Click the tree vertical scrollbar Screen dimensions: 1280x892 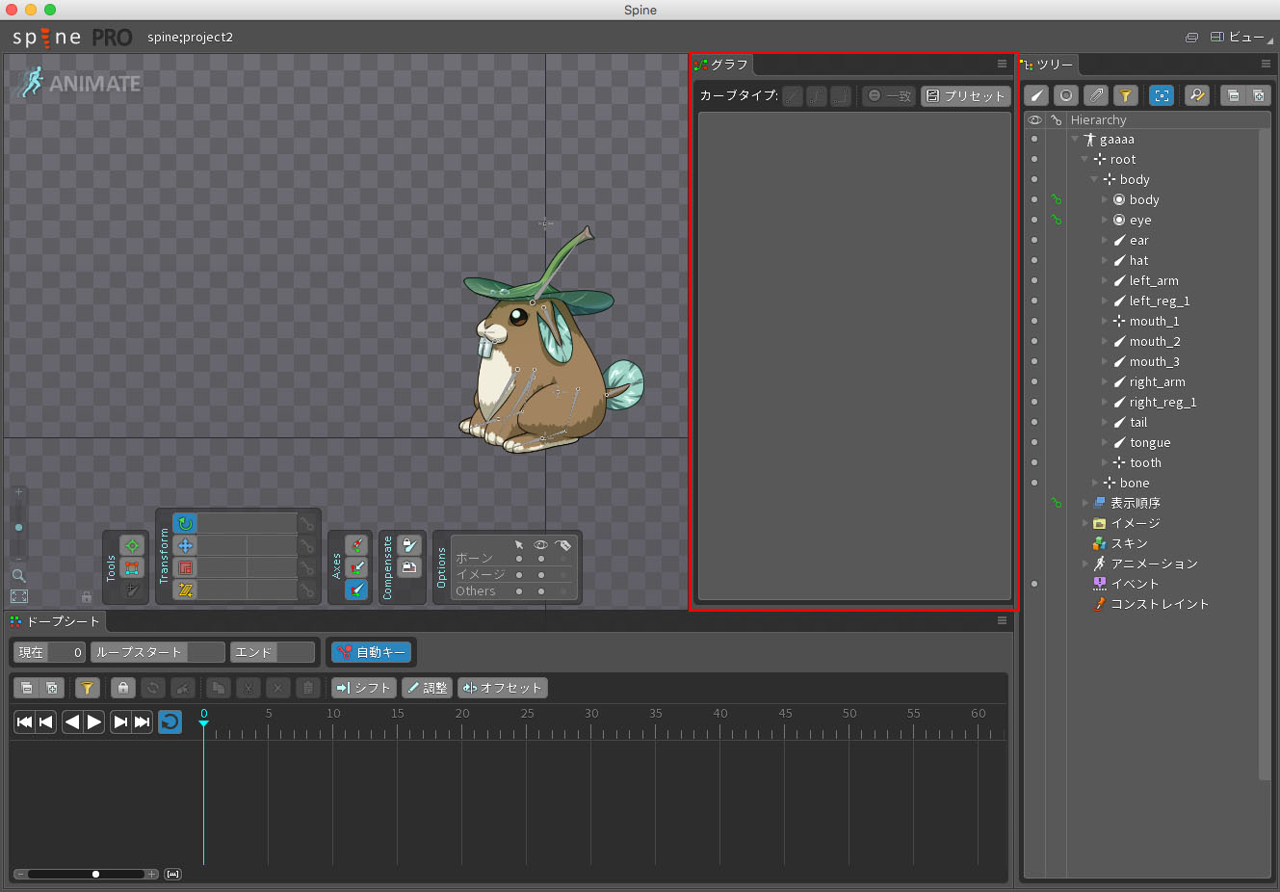click(x=1265, y=453)
